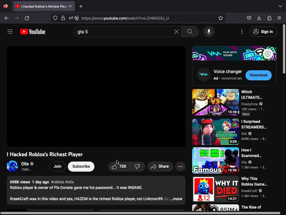Go forward in browser history
Image resolution: width=286 pixels, height=215 pixels.
tap(17, 18)
